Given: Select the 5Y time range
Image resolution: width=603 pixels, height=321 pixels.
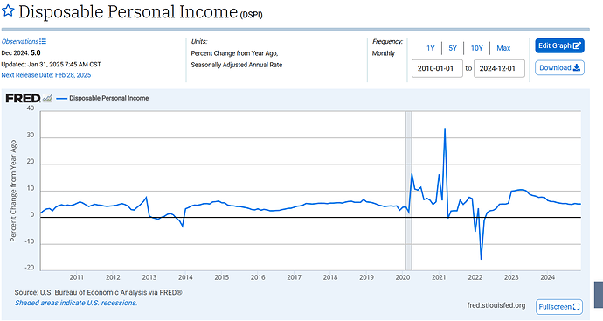Looking at the screenshot, I should [453, 48].
